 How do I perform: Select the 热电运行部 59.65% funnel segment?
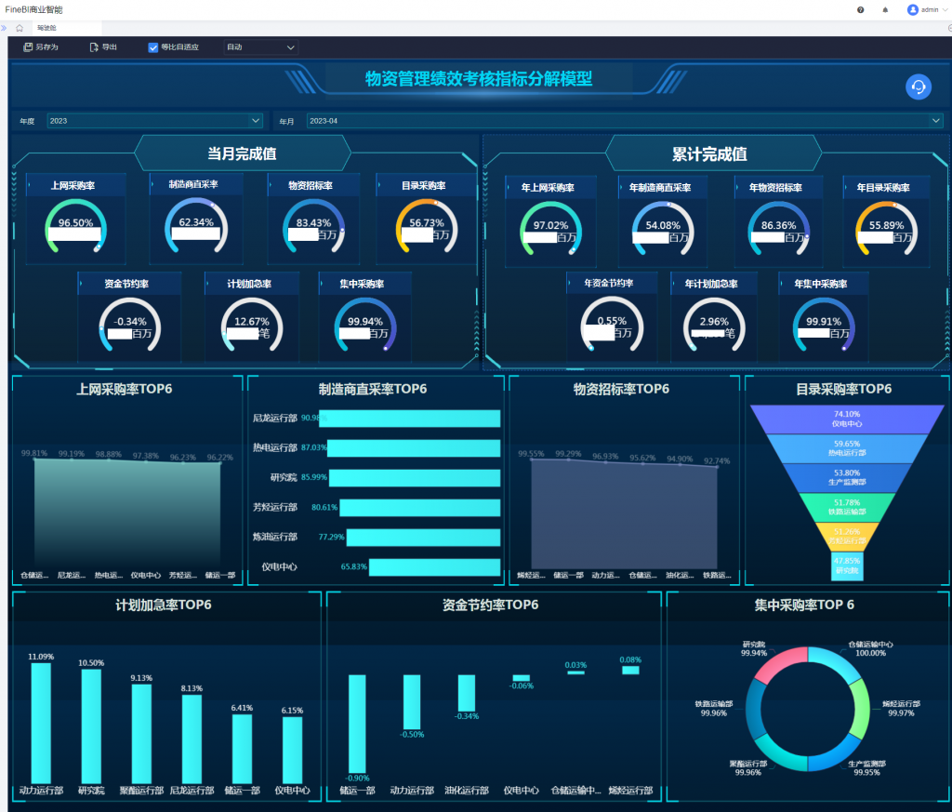point(847,449)
